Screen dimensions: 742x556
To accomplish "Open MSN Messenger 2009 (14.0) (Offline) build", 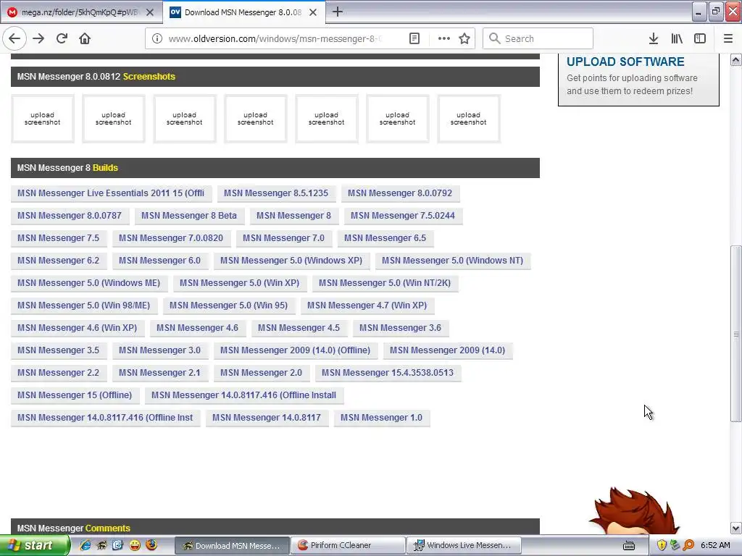I will click(x=296, y=350).
